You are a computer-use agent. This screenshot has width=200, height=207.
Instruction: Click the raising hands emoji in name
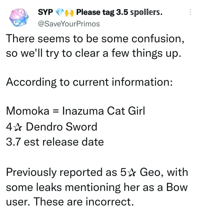[69, 12]
